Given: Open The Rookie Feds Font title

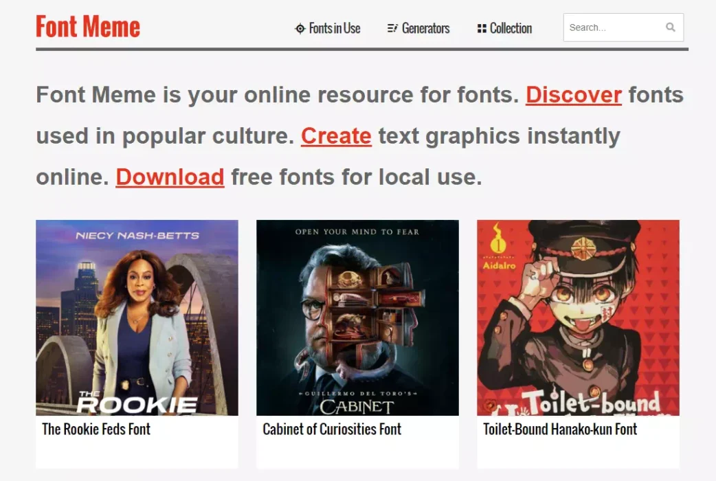Looking at the screenshot, I should [x=96, y=429].
